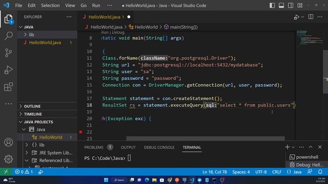
Task: Change indentation Spaces: 4
Action: (241, 172)
